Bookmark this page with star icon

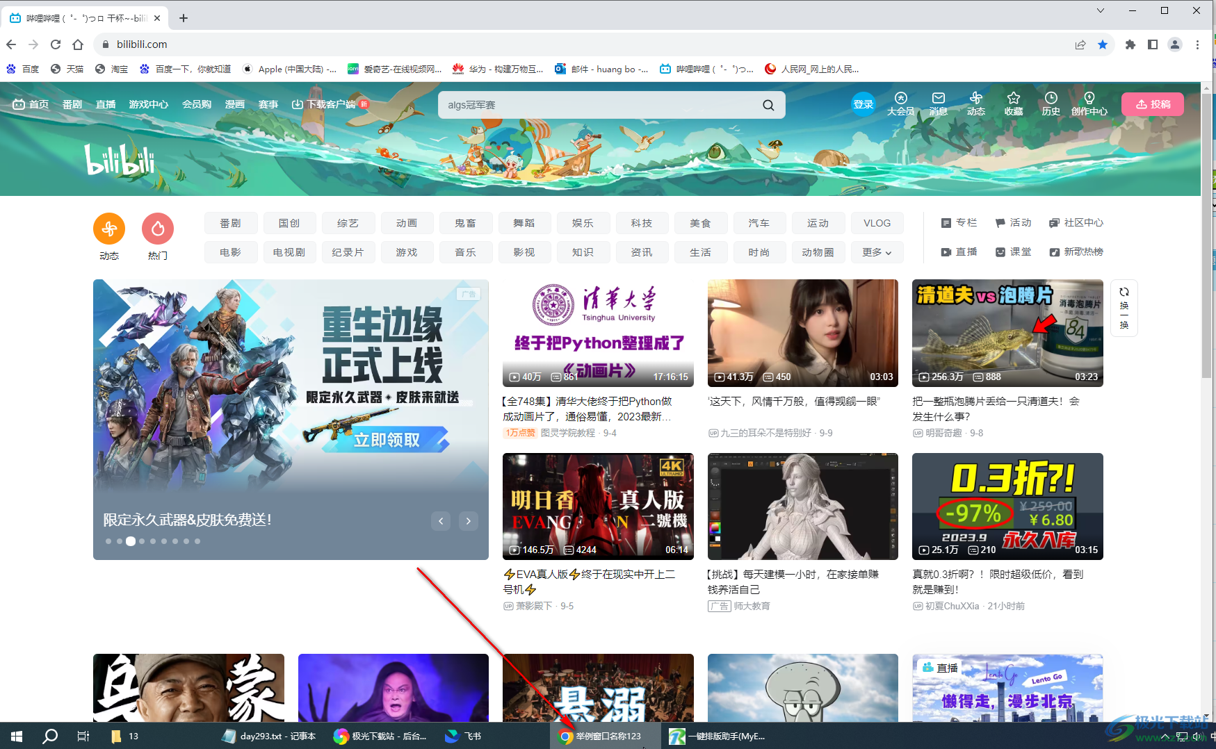[x=1103, y=44]
